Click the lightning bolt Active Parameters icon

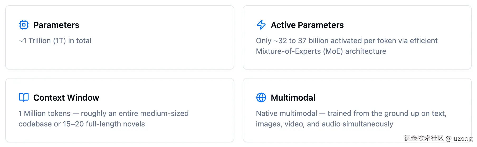(261, 25)
